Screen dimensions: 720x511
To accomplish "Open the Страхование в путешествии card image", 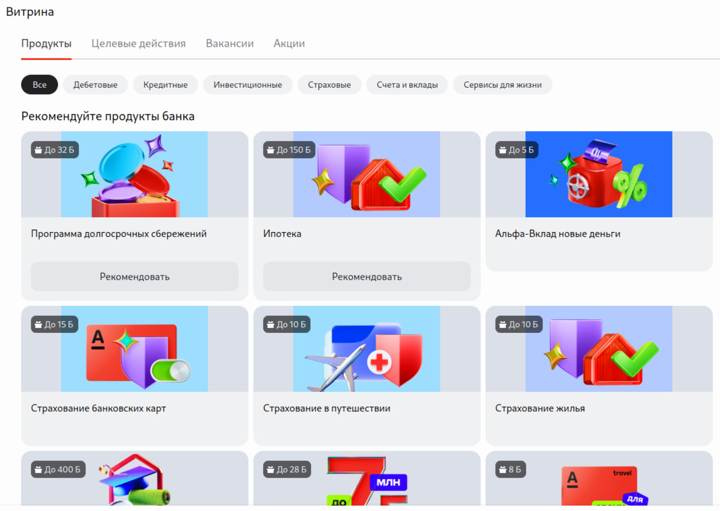I will [x=367, y=348].
